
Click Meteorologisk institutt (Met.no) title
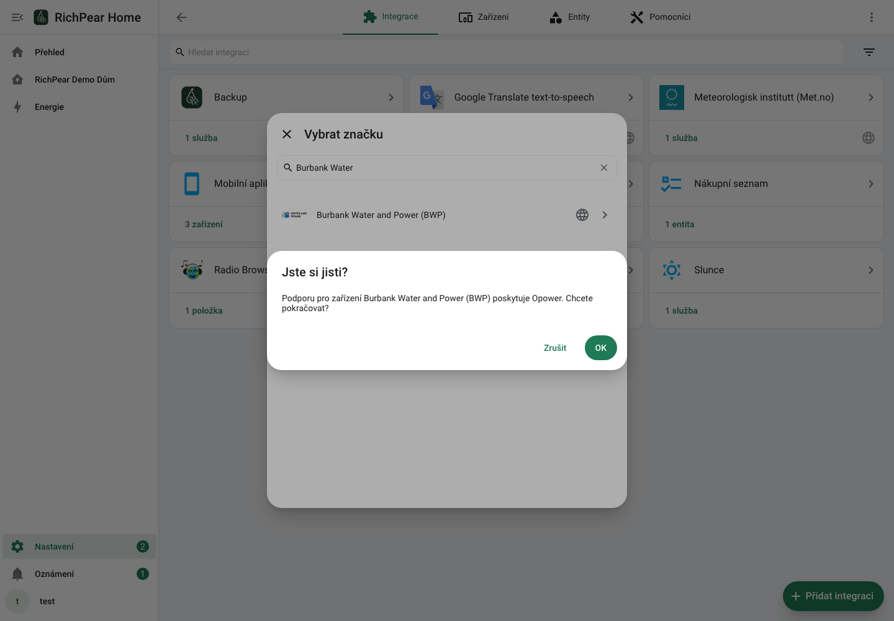click(x=764, y=97)
